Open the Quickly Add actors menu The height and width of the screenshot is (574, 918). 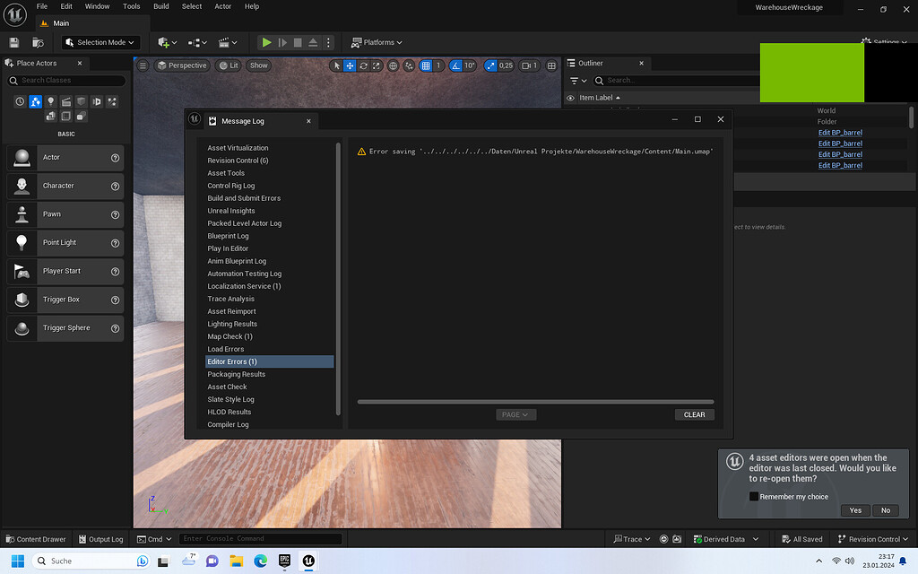165,42
